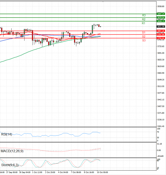Click the 30 level on RSI scale
Image resolution: width=166 pixels, height=175 pixels.
pyautogui.click(x=158, y=138)
